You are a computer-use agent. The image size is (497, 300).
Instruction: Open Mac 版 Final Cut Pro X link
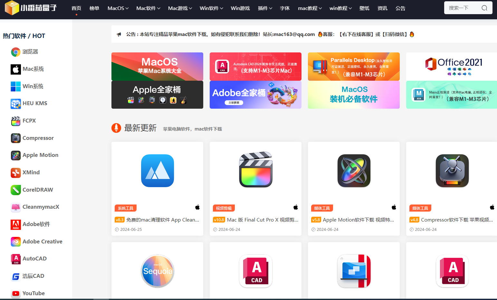coord(263,220)
